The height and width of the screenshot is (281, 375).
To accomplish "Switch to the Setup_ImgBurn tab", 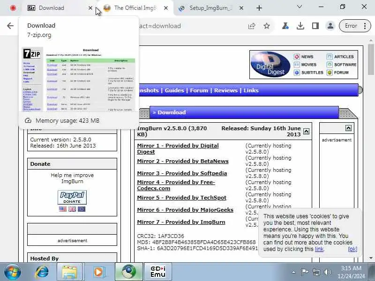I will point(210,8).
